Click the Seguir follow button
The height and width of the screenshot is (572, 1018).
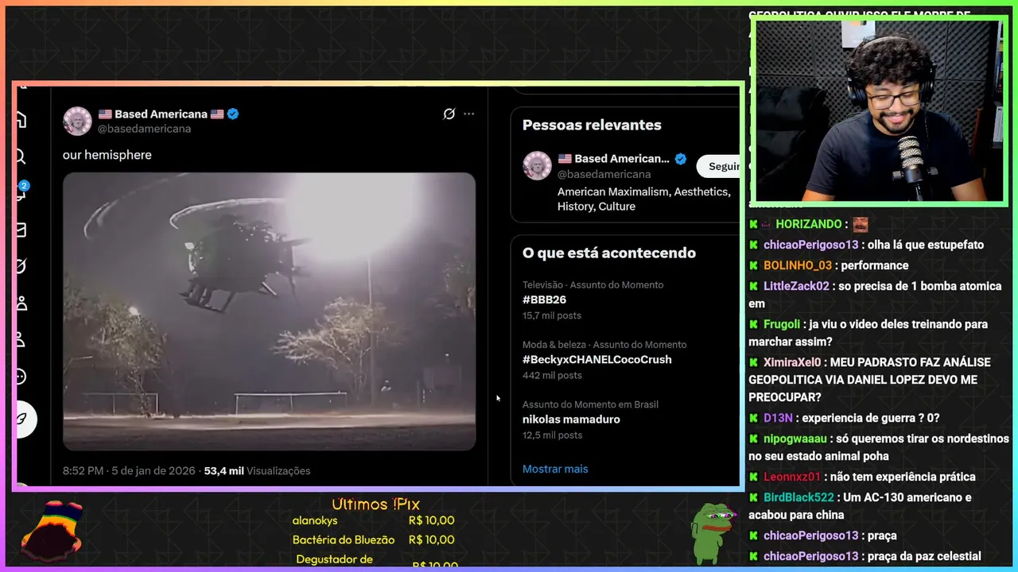[x=719, y=166]
